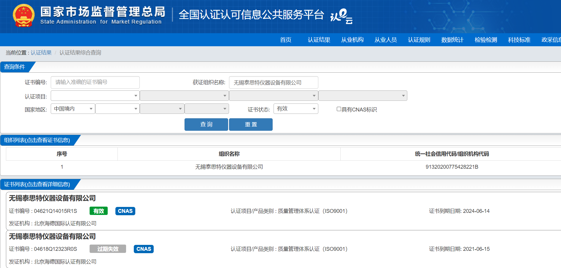The height and width of the screenshot is (268, 561).
Task: Open 认证规则 navigation item
Action: [x=419, y=40]
